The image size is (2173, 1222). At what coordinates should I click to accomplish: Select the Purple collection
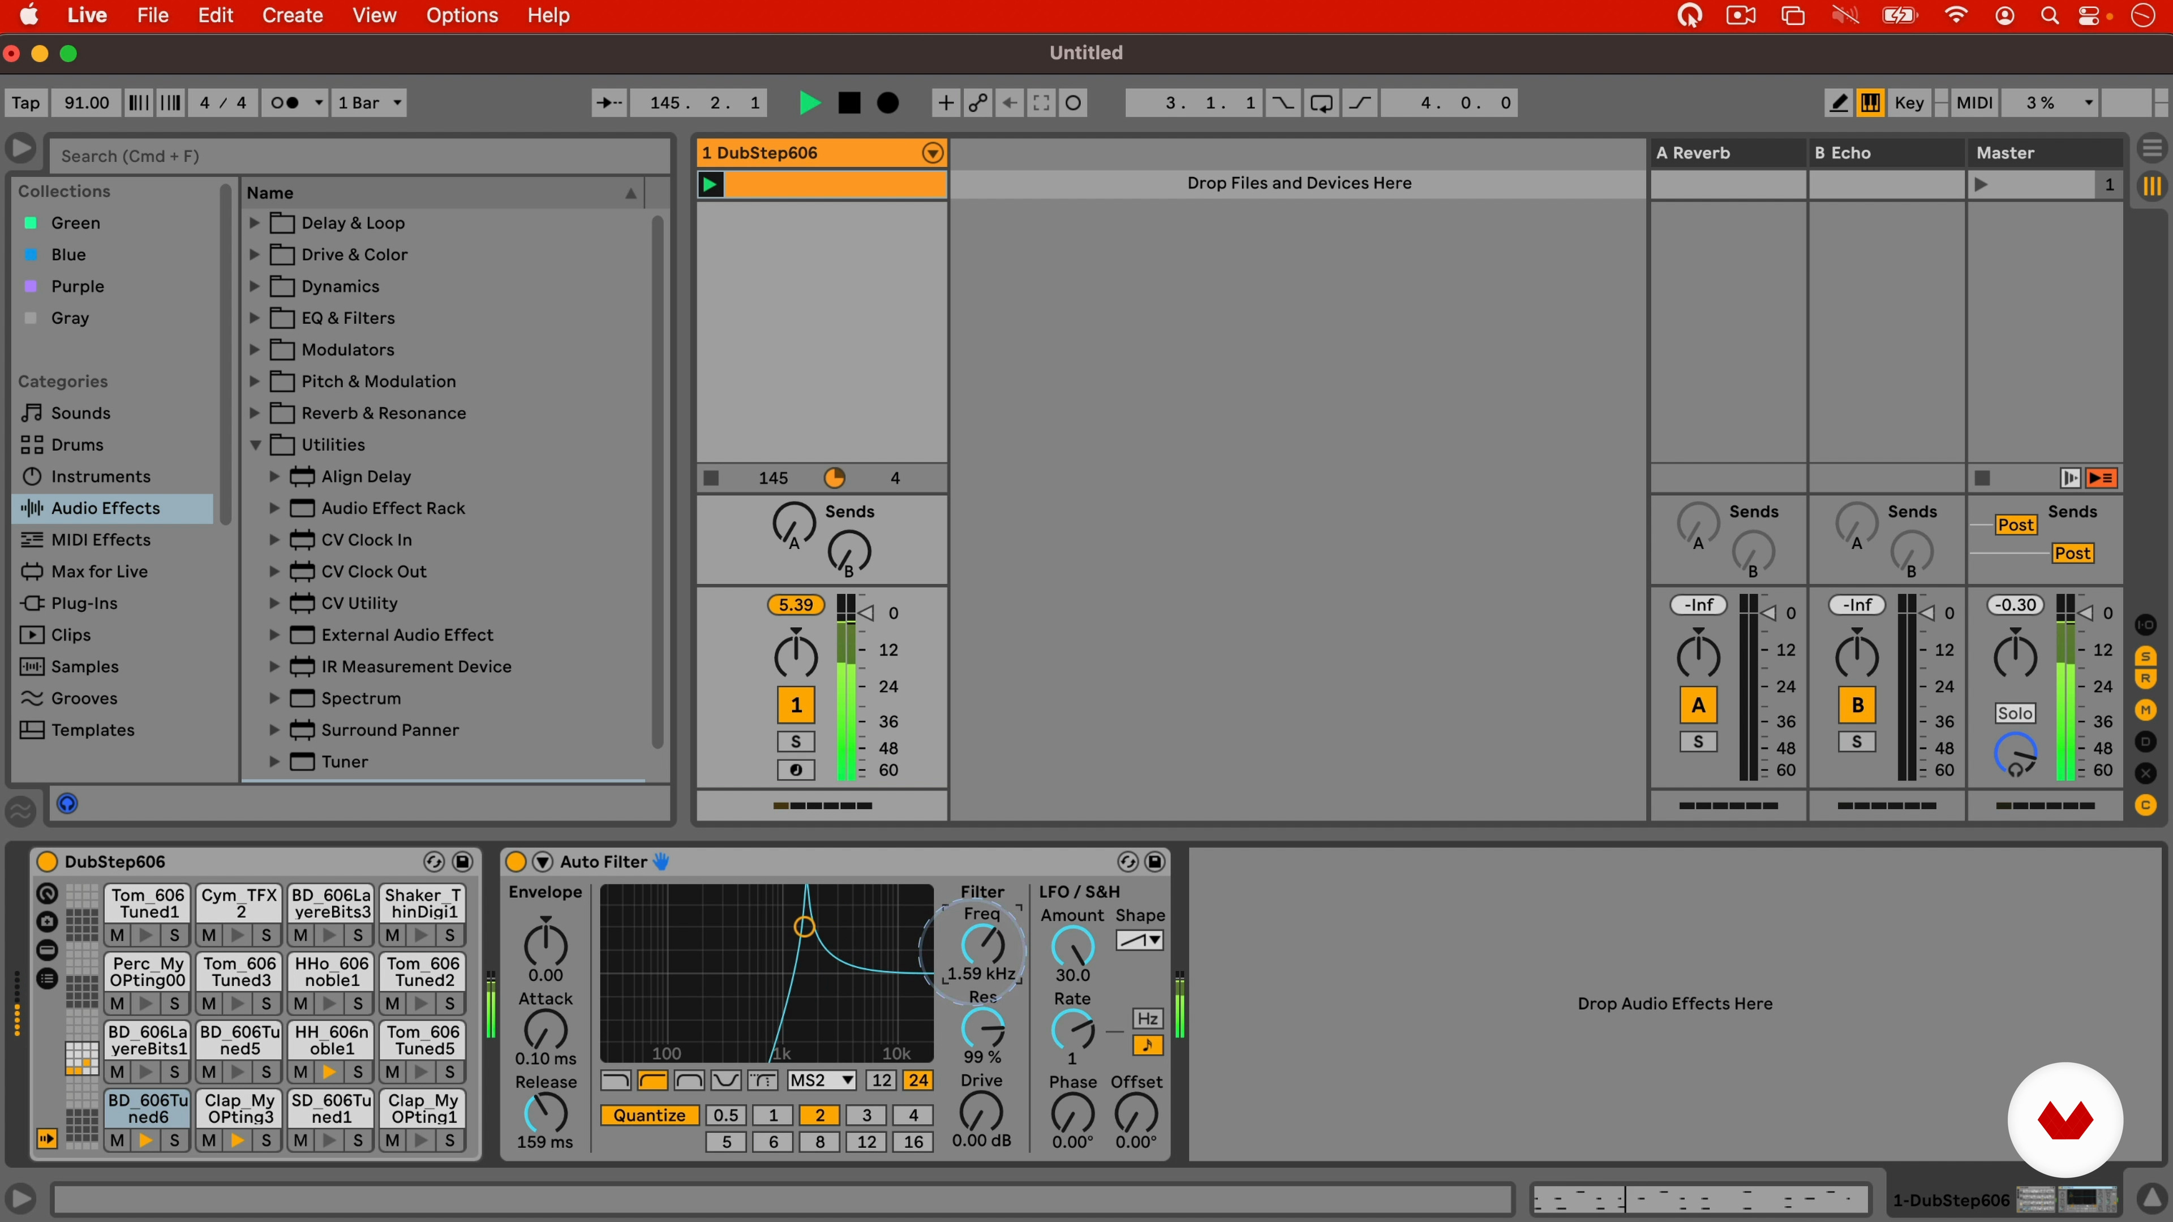77,287
